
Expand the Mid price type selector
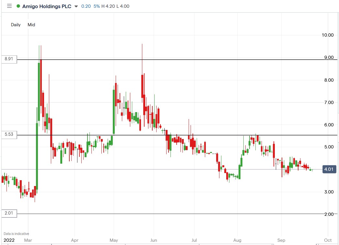tap(31, 25)
